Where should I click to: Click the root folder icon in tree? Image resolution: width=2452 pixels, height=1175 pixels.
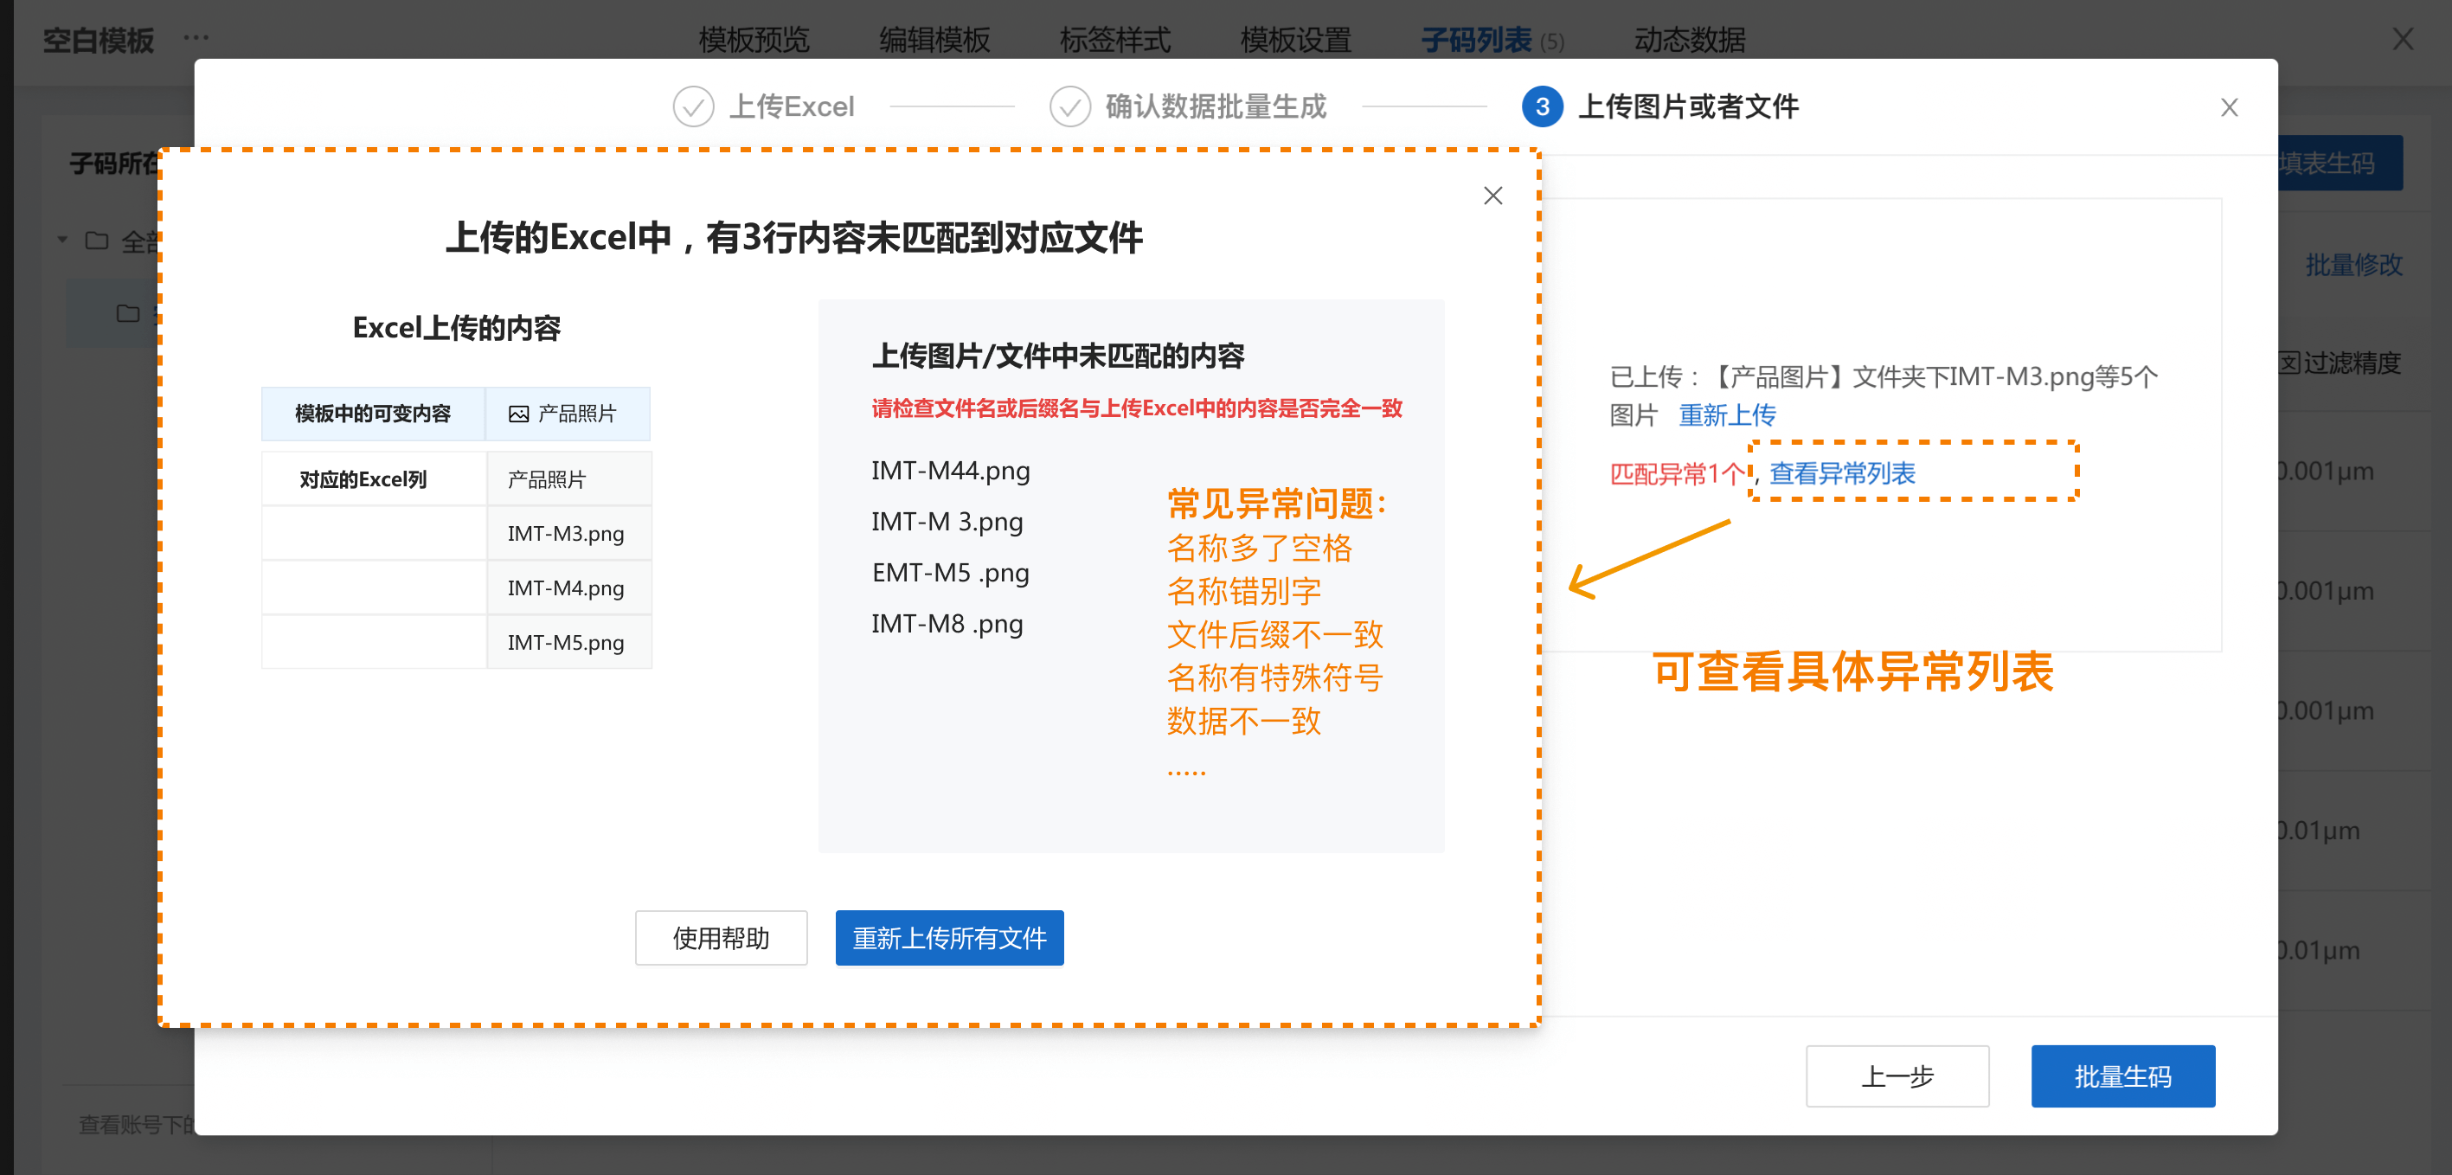point(97,240)
